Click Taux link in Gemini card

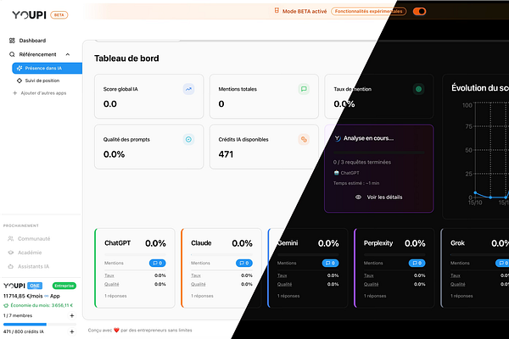pyautogui.click(x=282, y=275)
